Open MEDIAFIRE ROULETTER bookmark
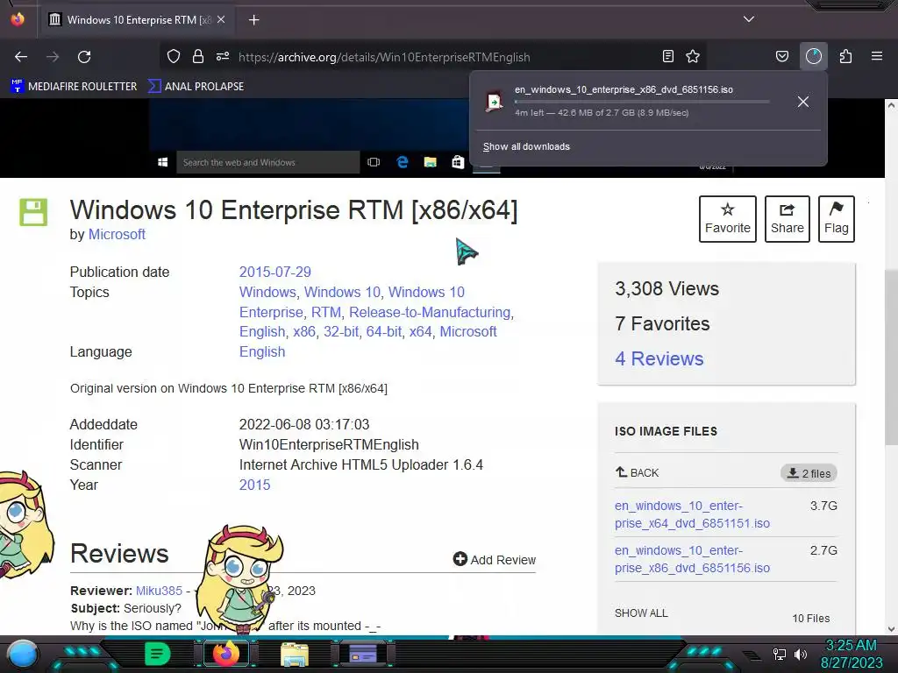 click(75, 87)
